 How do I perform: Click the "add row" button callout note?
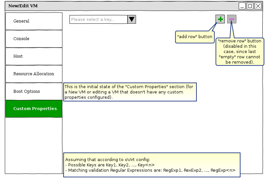[x=195, y=37]
